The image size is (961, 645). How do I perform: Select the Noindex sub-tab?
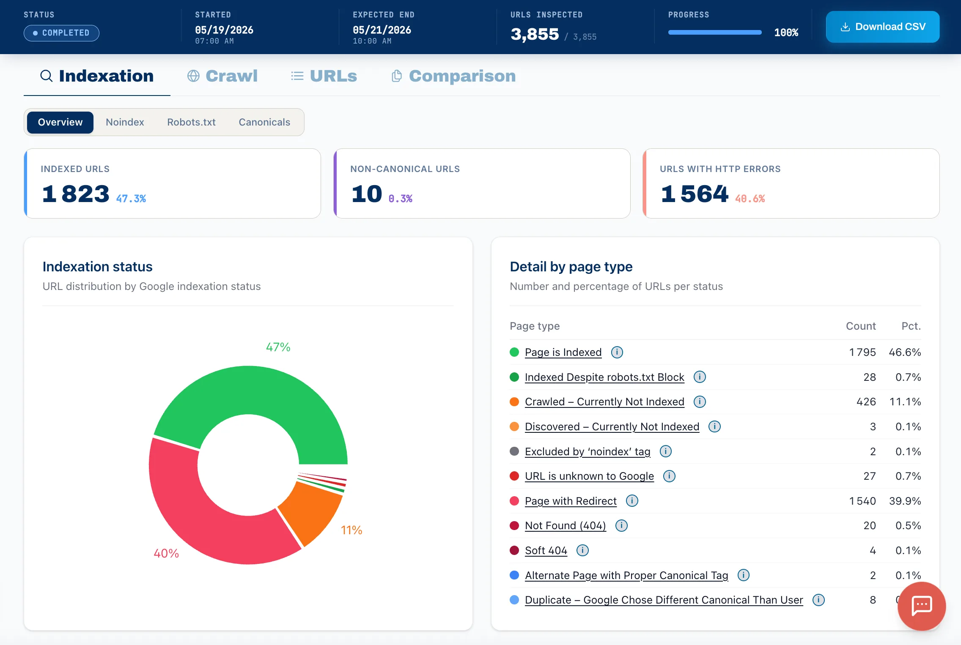(125, 122)
